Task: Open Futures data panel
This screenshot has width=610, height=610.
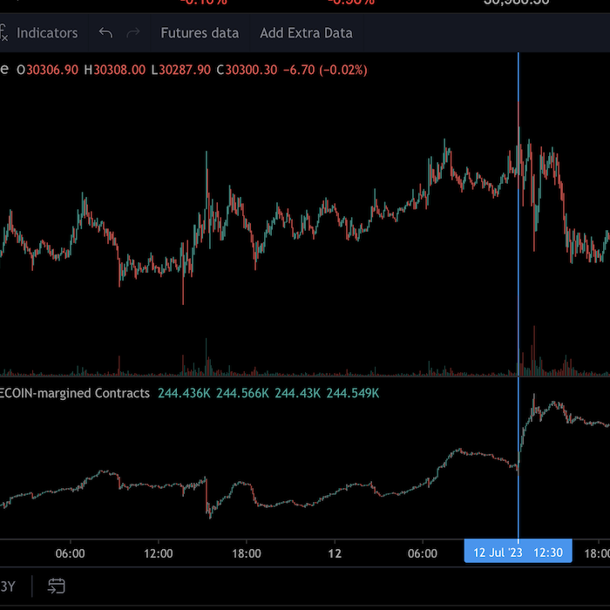Action: pyautogui.click(x=200, y=33)
